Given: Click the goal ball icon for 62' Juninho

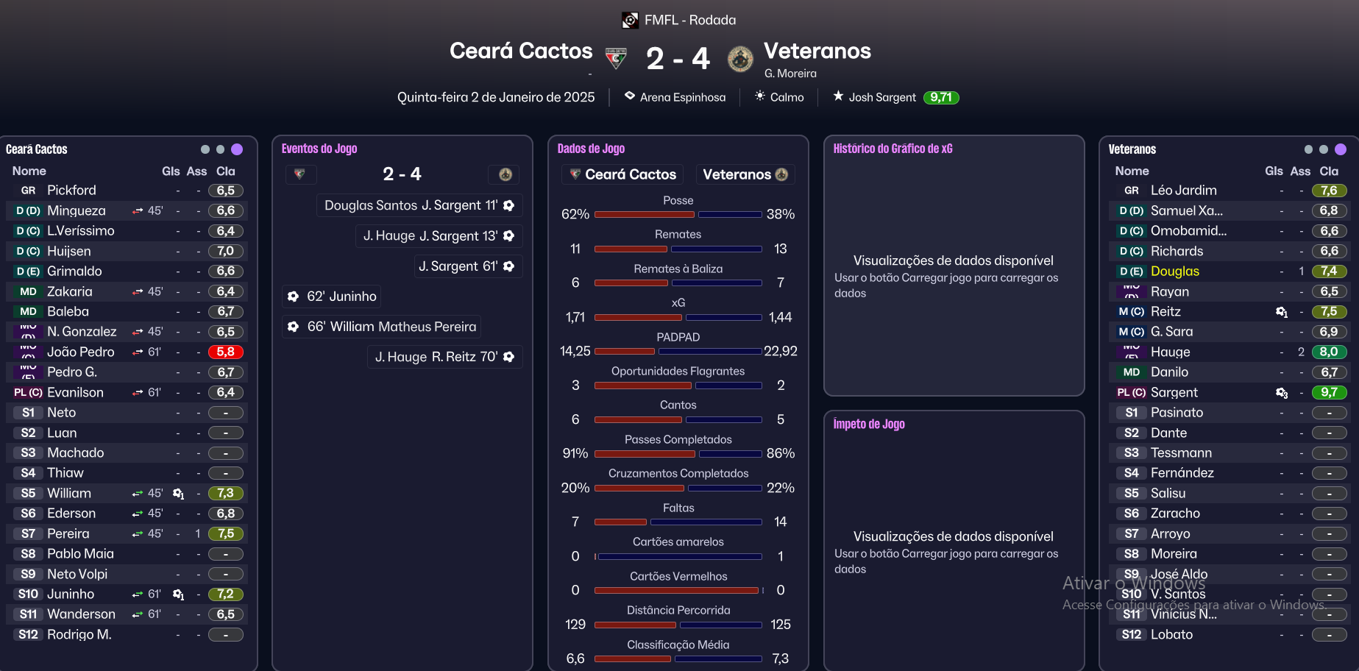Looking at the screenshot, I should pyautogui.click(x=294, y=297).
